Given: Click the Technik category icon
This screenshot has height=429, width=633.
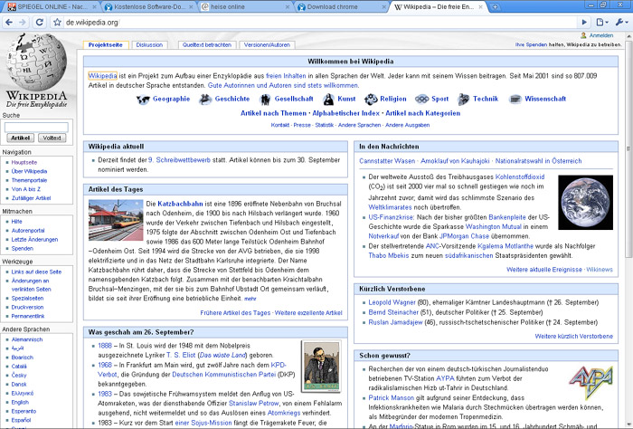Looking at the screenshot, I should coord(463,99).
